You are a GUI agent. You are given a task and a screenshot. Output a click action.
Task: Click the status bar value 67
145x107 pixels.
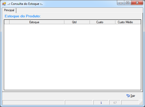click(x=115, y=103)
